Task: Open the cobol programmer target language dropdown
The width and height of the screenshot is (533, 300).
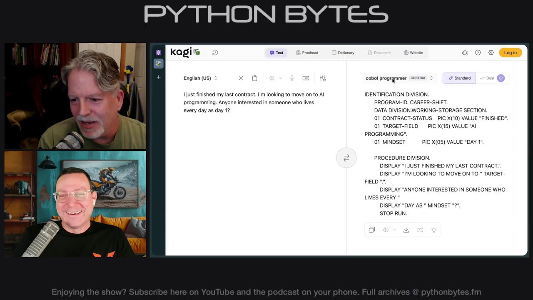Action: pyautogui.click(x=399, y=78)
